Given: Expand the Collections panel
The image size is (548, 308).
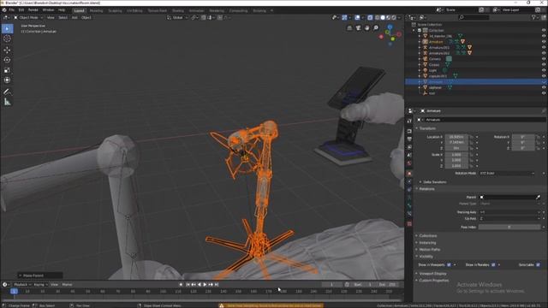Looking at the screenshot, I should click(x=428, y=236).
